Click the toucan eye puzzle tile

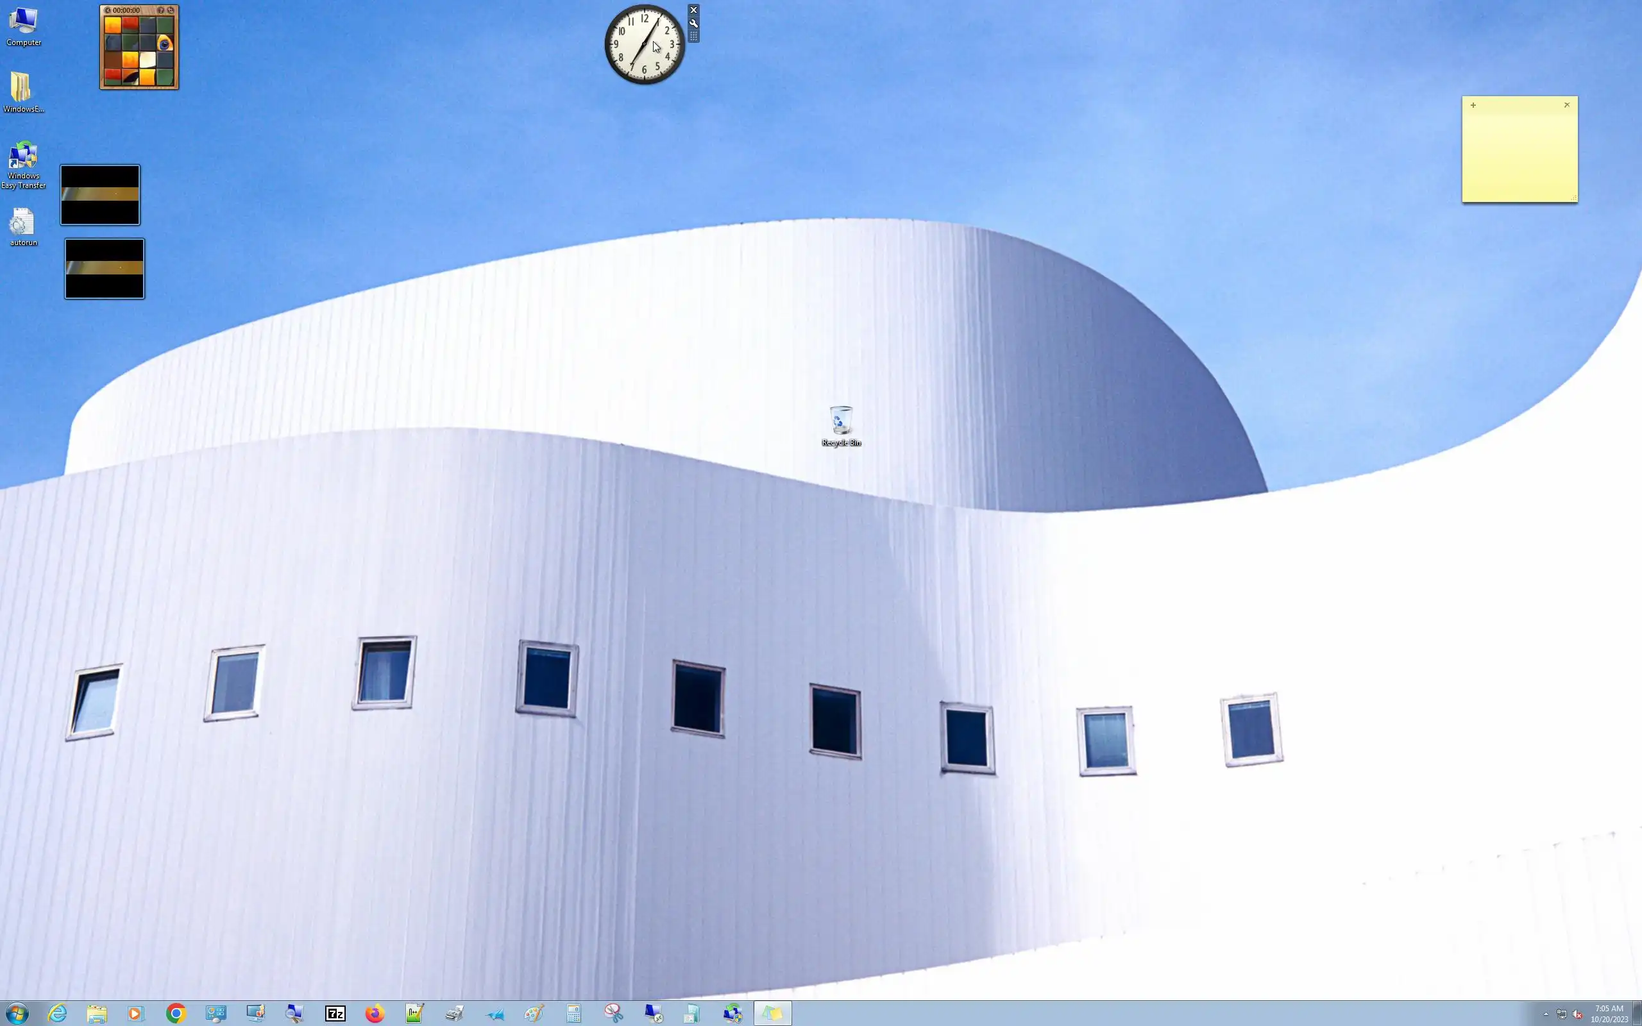pyautogui.click(x=165, y=44)
